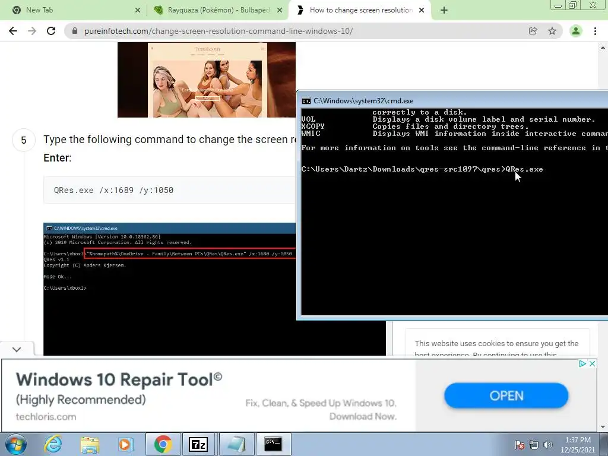
Task: Close the Rayquaza Bulbapedia tab
Action: click(x=280, y=11)
